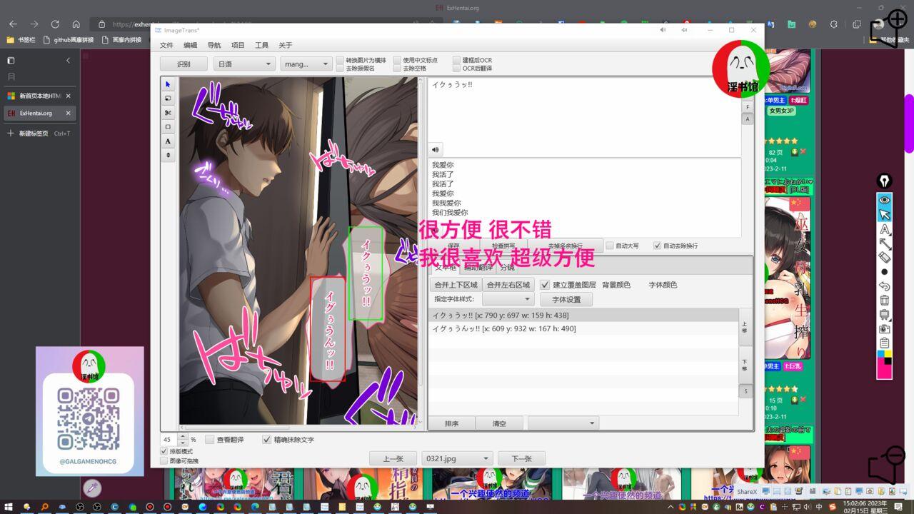Open the 工具 menu
Screen dimensions: 914x514
tap(261, 45)
